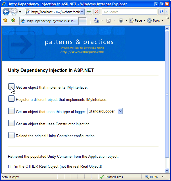The width and height of the screenshot is (171, 181).
Task: Select the Unity Dependency Injection tab
Action: tap(49, 21)
